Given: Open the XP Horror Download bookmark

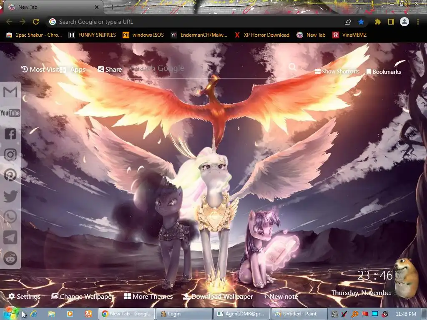Looking at the screenshot, I should tap(262, 35).
